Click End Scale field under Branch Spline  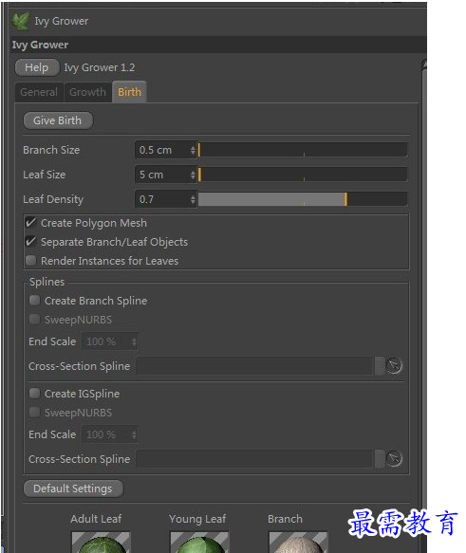(106, 341)
